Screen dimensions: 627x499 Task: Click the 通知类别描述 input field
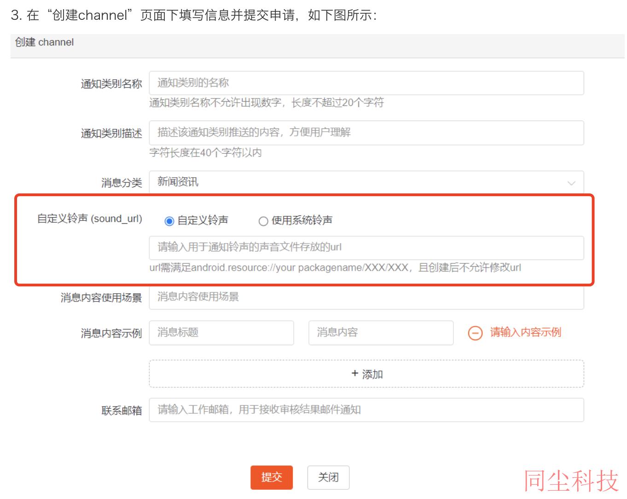366,133
